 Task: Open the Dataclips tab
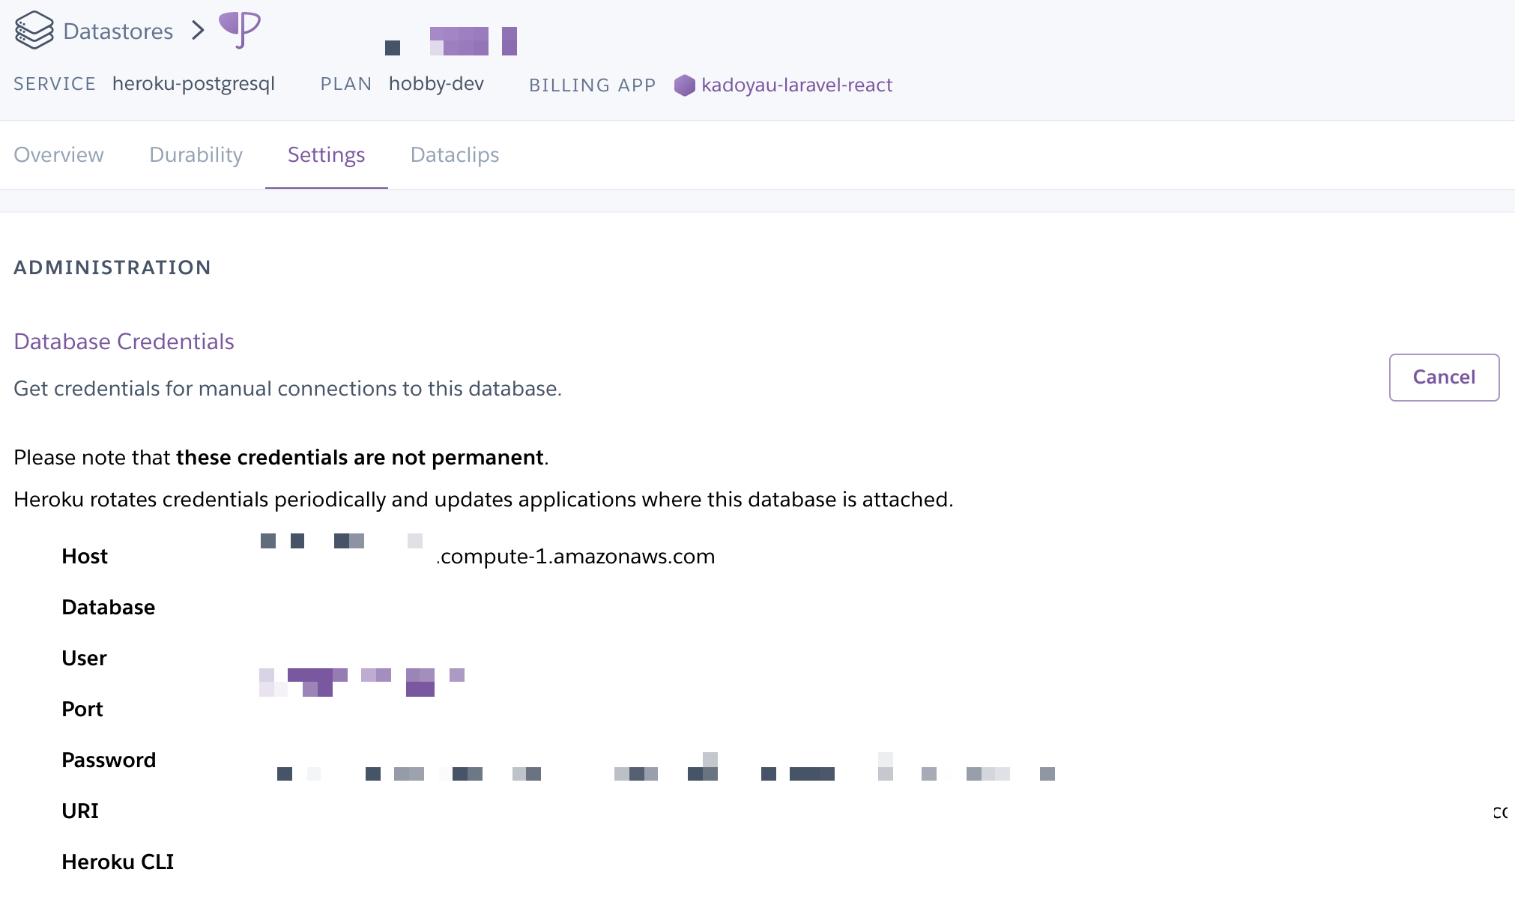click(x=454, y=155)
